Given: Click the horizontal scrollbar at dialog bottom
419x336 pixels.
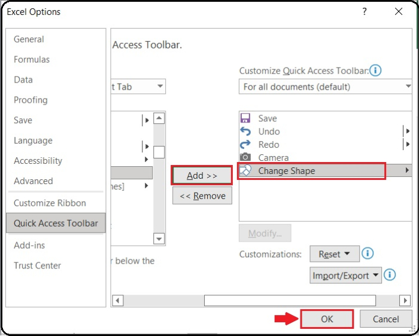Looking at the screenshot, I should tap(290, 300).
